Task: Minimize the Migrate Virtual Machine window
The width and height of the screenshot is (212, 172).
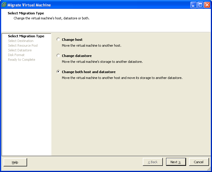Action: (193, 5)
